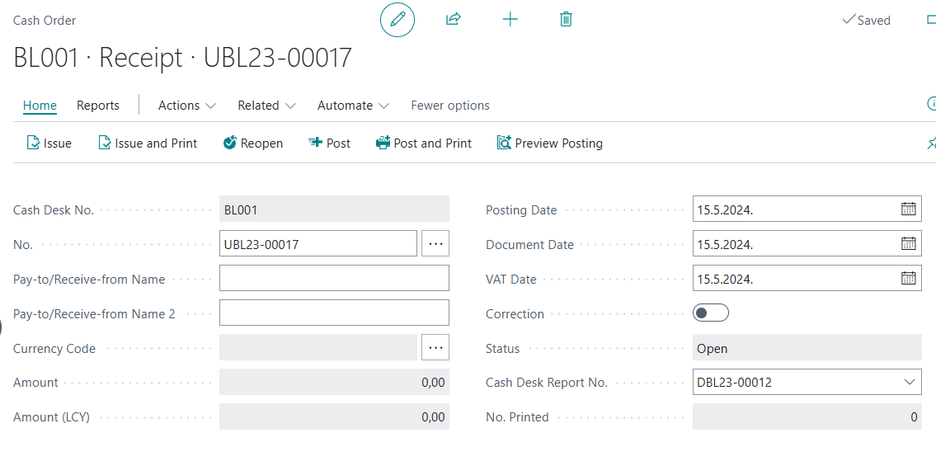Open lookup ellipsis for No. field
Screen dimensions: 936x461
coord(435,243)
